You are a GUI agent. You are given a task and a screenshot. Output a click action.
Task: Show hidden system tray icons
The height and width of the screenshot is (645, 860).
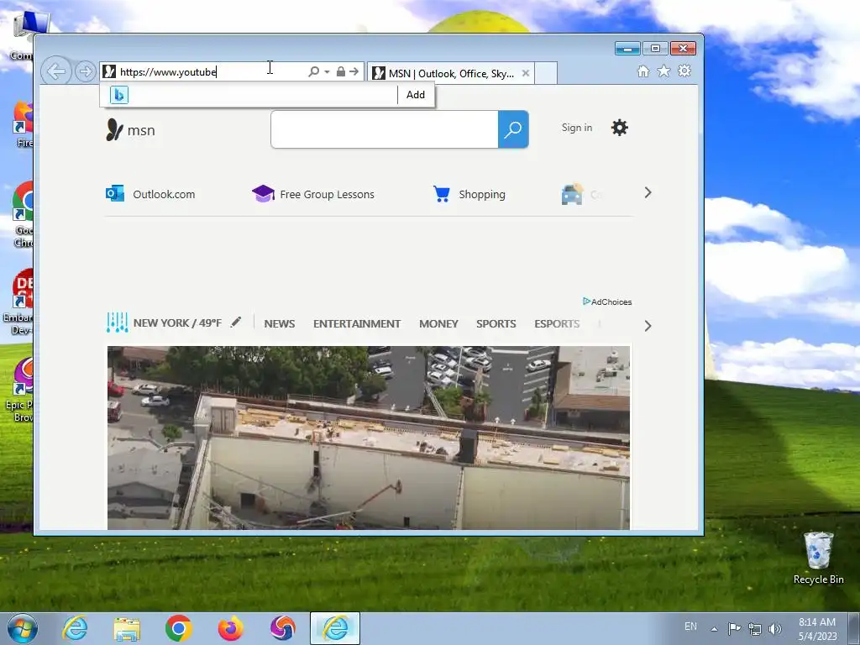(x=714, y=629)
